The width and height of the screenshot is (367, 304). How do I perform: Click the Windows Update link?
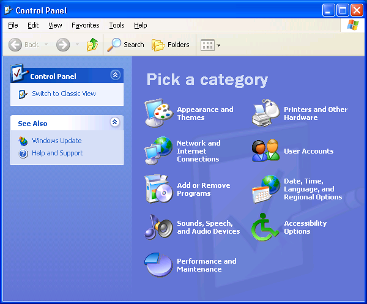point(57,141)
